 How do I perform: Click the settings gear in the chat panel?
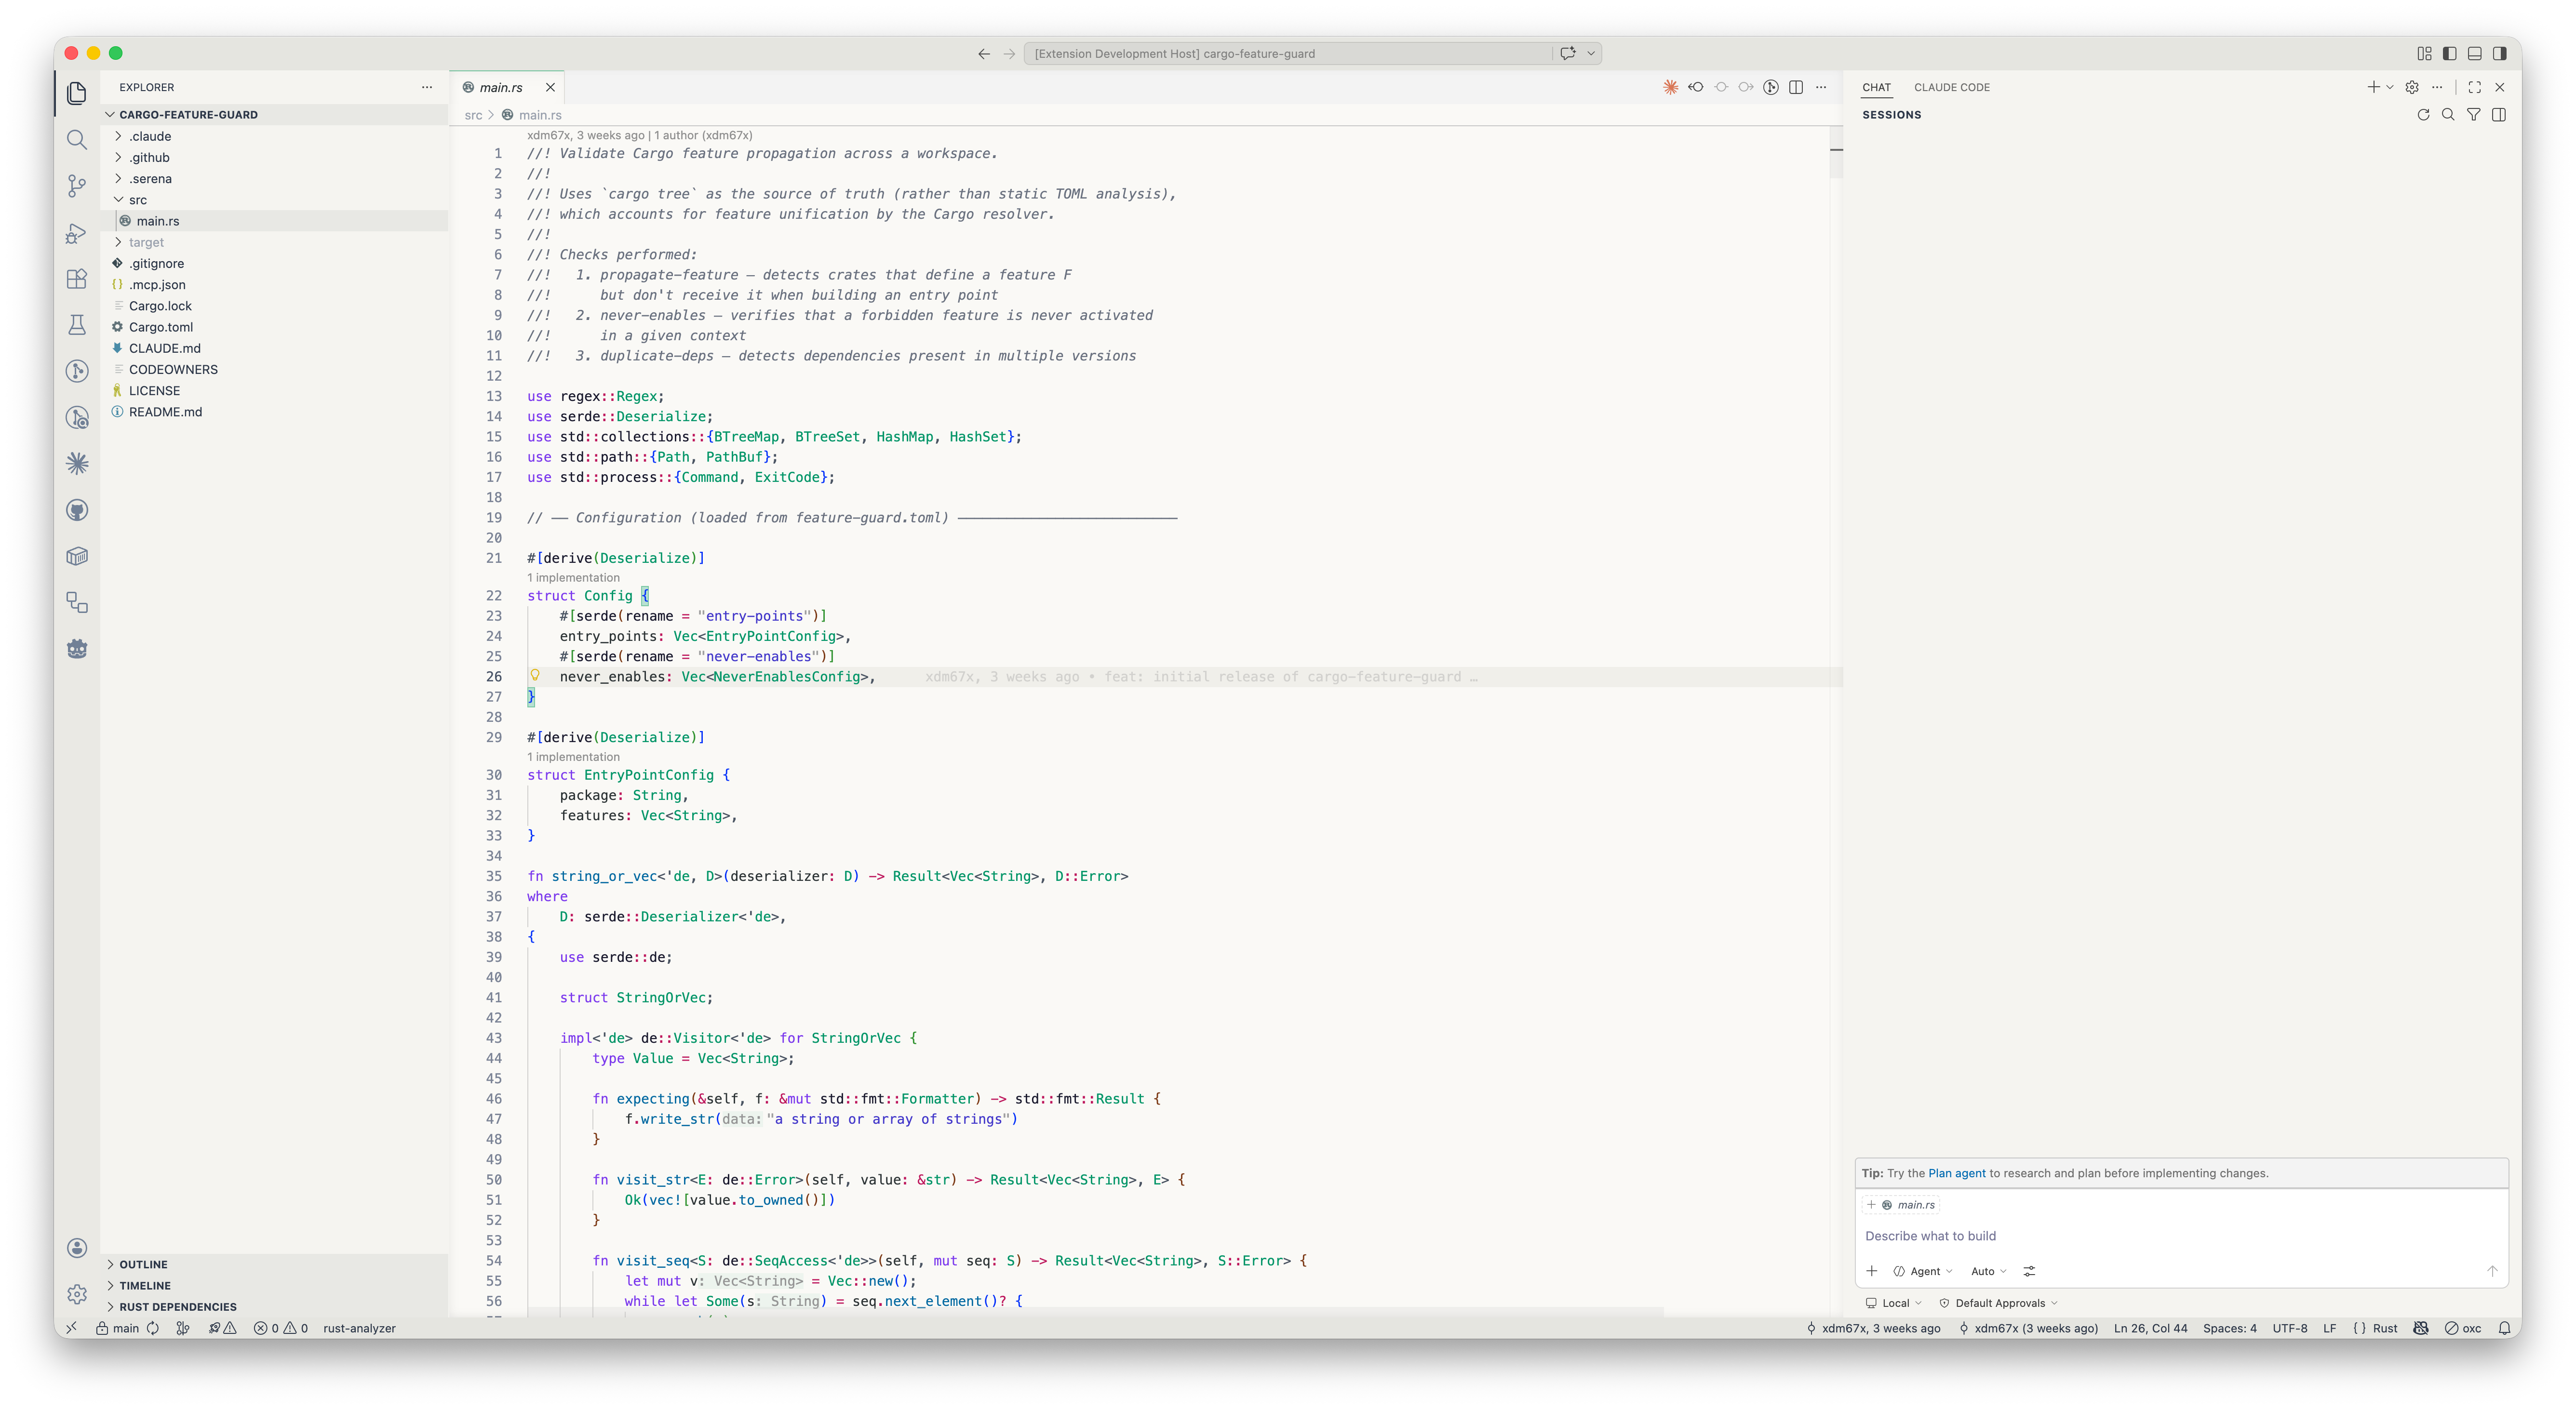(x=2411, y=87)
